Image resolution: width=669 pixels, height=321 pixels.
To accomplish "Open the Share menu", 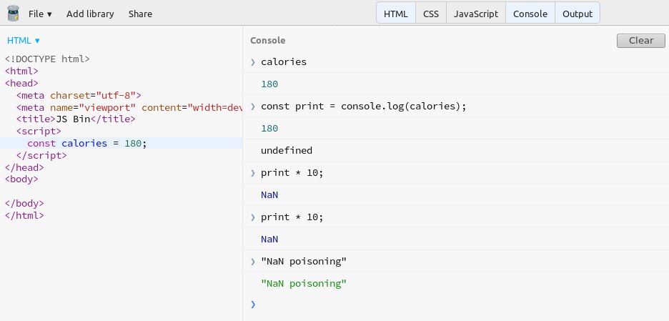I will [x=140, y=14].
